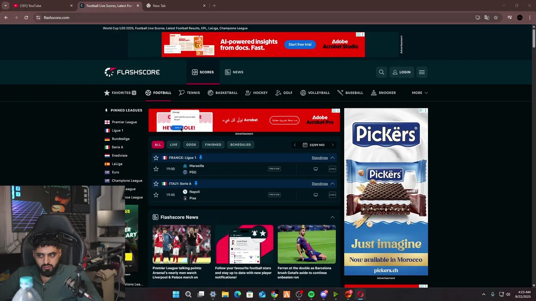Bookmark this page with the star icon
This screenshot has width=536, height=301.
point(496,18)
